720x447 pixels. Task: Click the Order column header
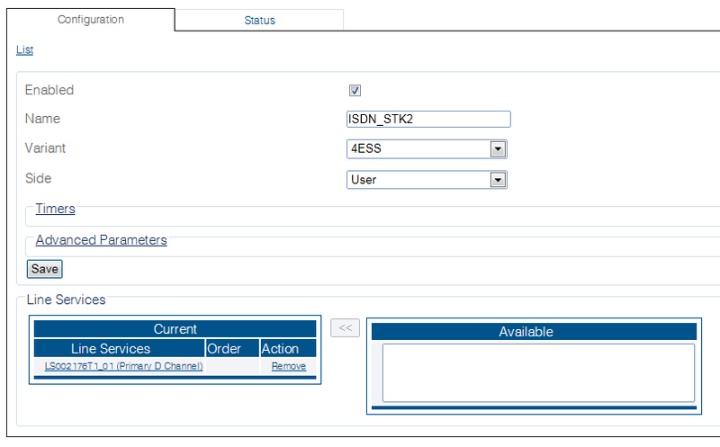tap(223, 349)
